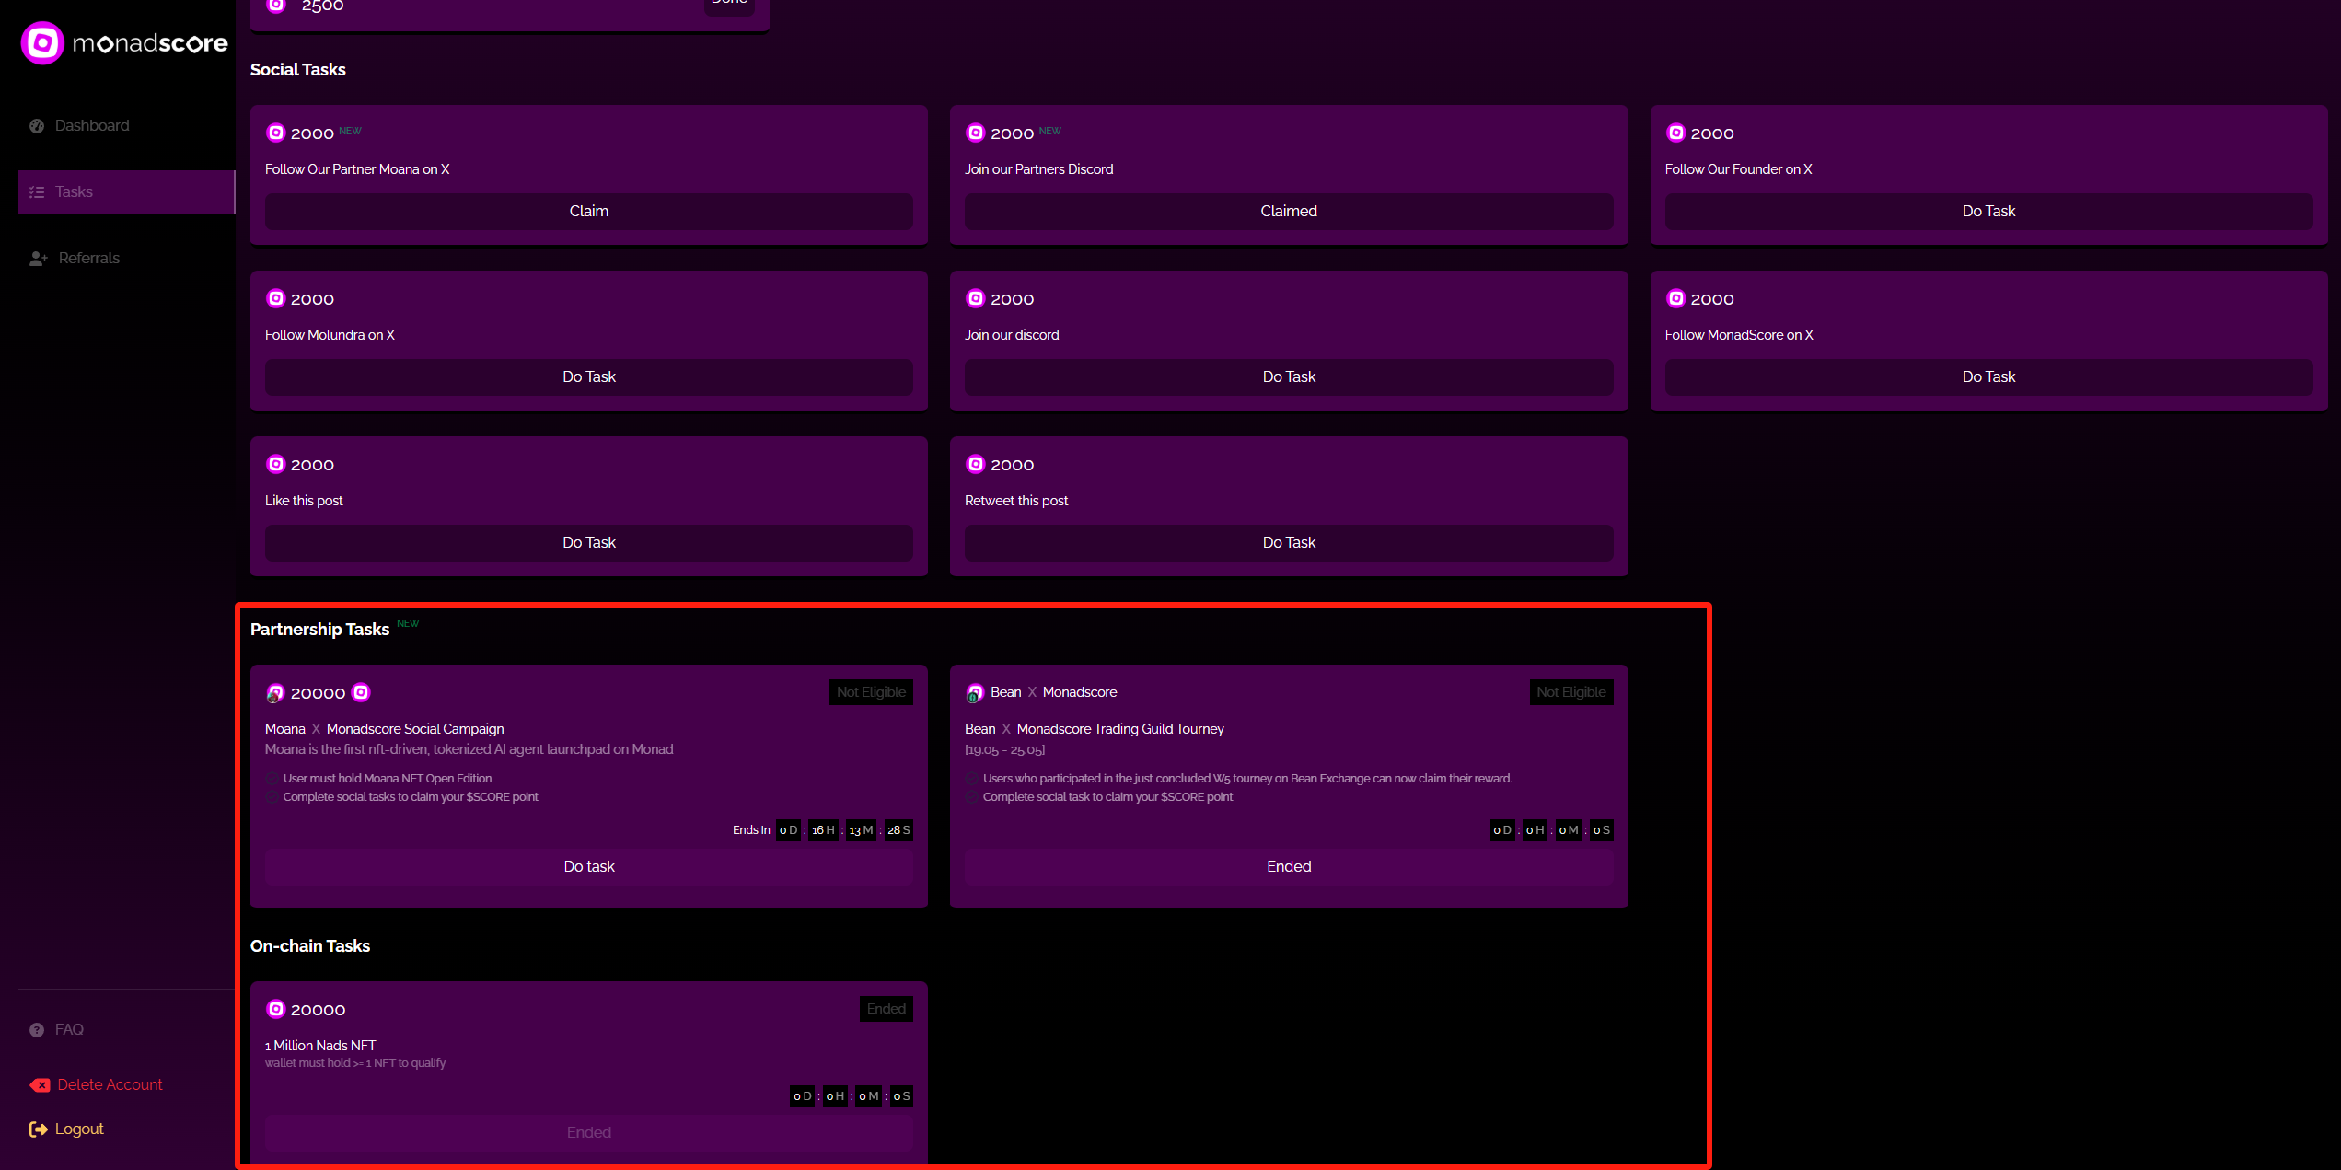The height and width of the screenshot is (1170, 2341).
Task: Click score icon on Join Partners Discord card
Action: [x=976, y=133]
